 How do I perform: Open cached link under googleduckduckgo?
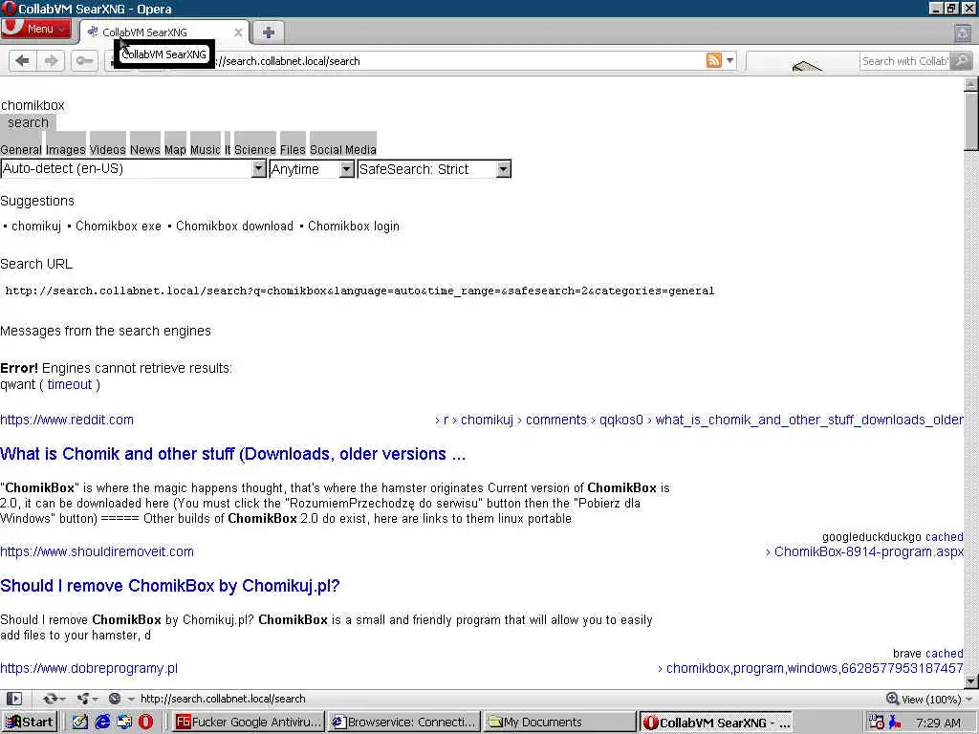pos(944,537)
